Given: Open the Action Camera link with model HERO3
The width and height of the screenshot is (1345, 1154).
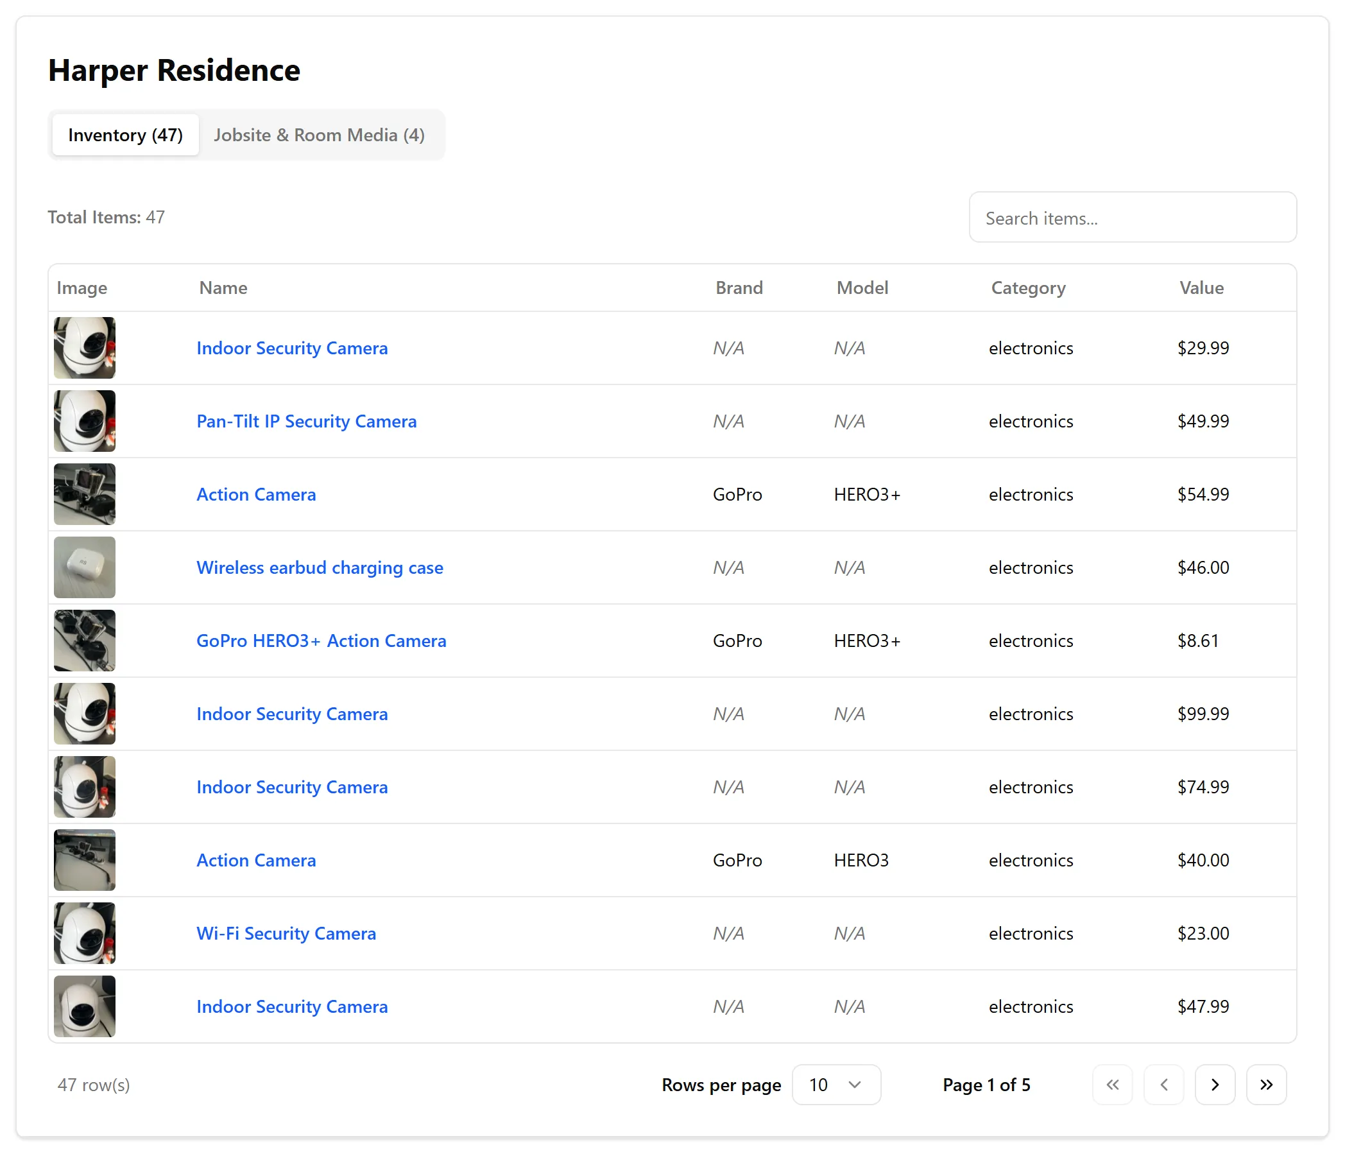Looking at the screenshot, I should click(x=257, y=861).
